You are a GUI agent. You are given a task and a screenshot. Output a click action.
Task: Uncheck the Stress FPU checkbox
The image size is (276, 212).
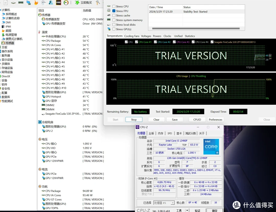(x=114, y=11)
